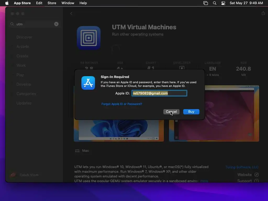This screenshot has width=268, height=201.
Task: Show date and time Sat May 27
Action: [246, 3]
